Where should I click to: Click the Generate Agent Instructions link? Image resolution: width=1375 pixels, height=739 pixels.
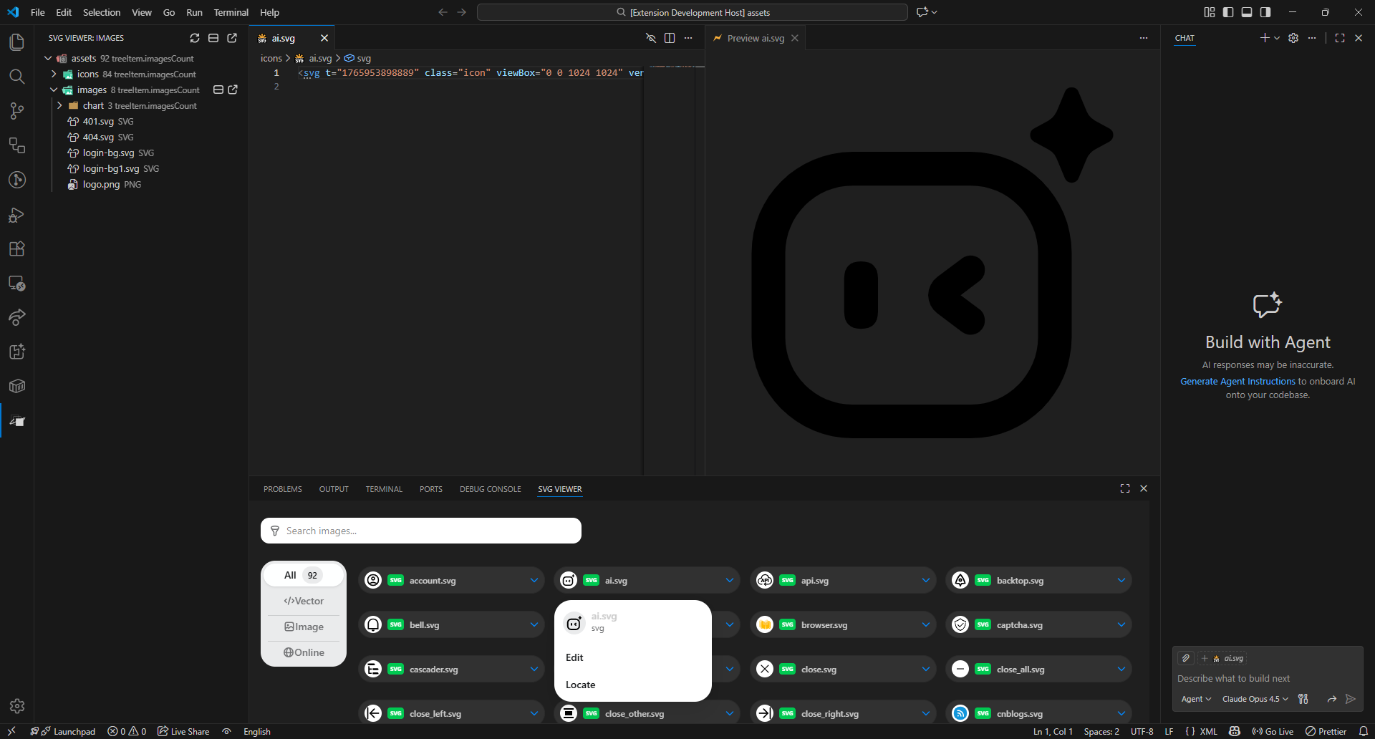point(1237,381)
